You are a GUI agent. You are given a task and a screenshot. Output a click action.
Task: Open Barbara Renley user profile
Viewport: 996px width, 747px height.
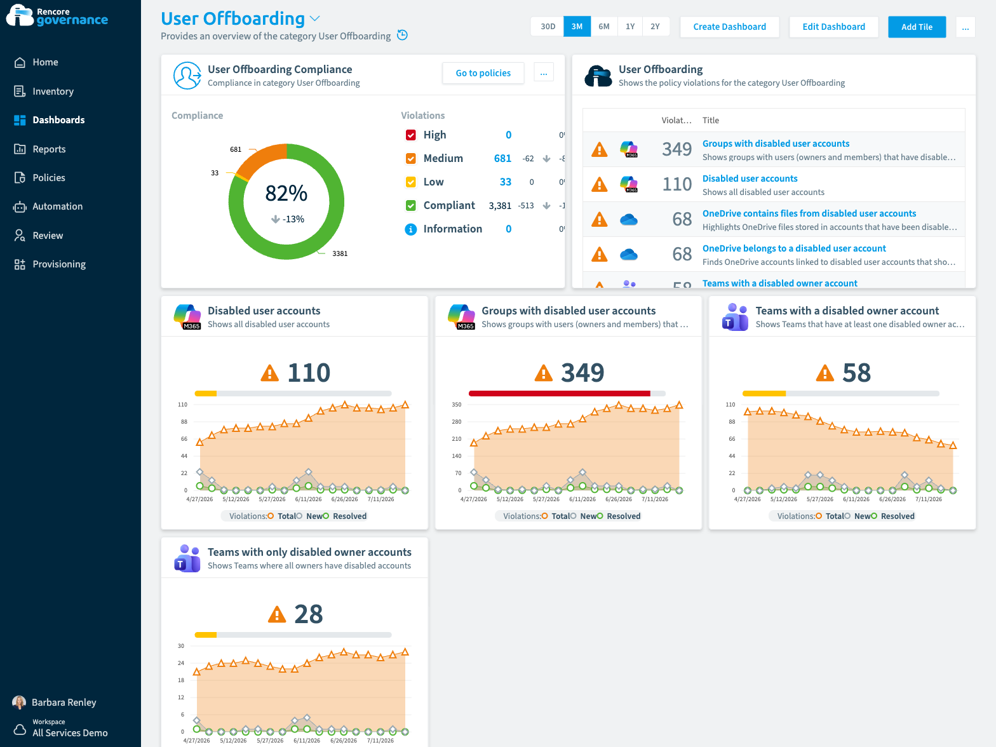click(x=55, y=703)
